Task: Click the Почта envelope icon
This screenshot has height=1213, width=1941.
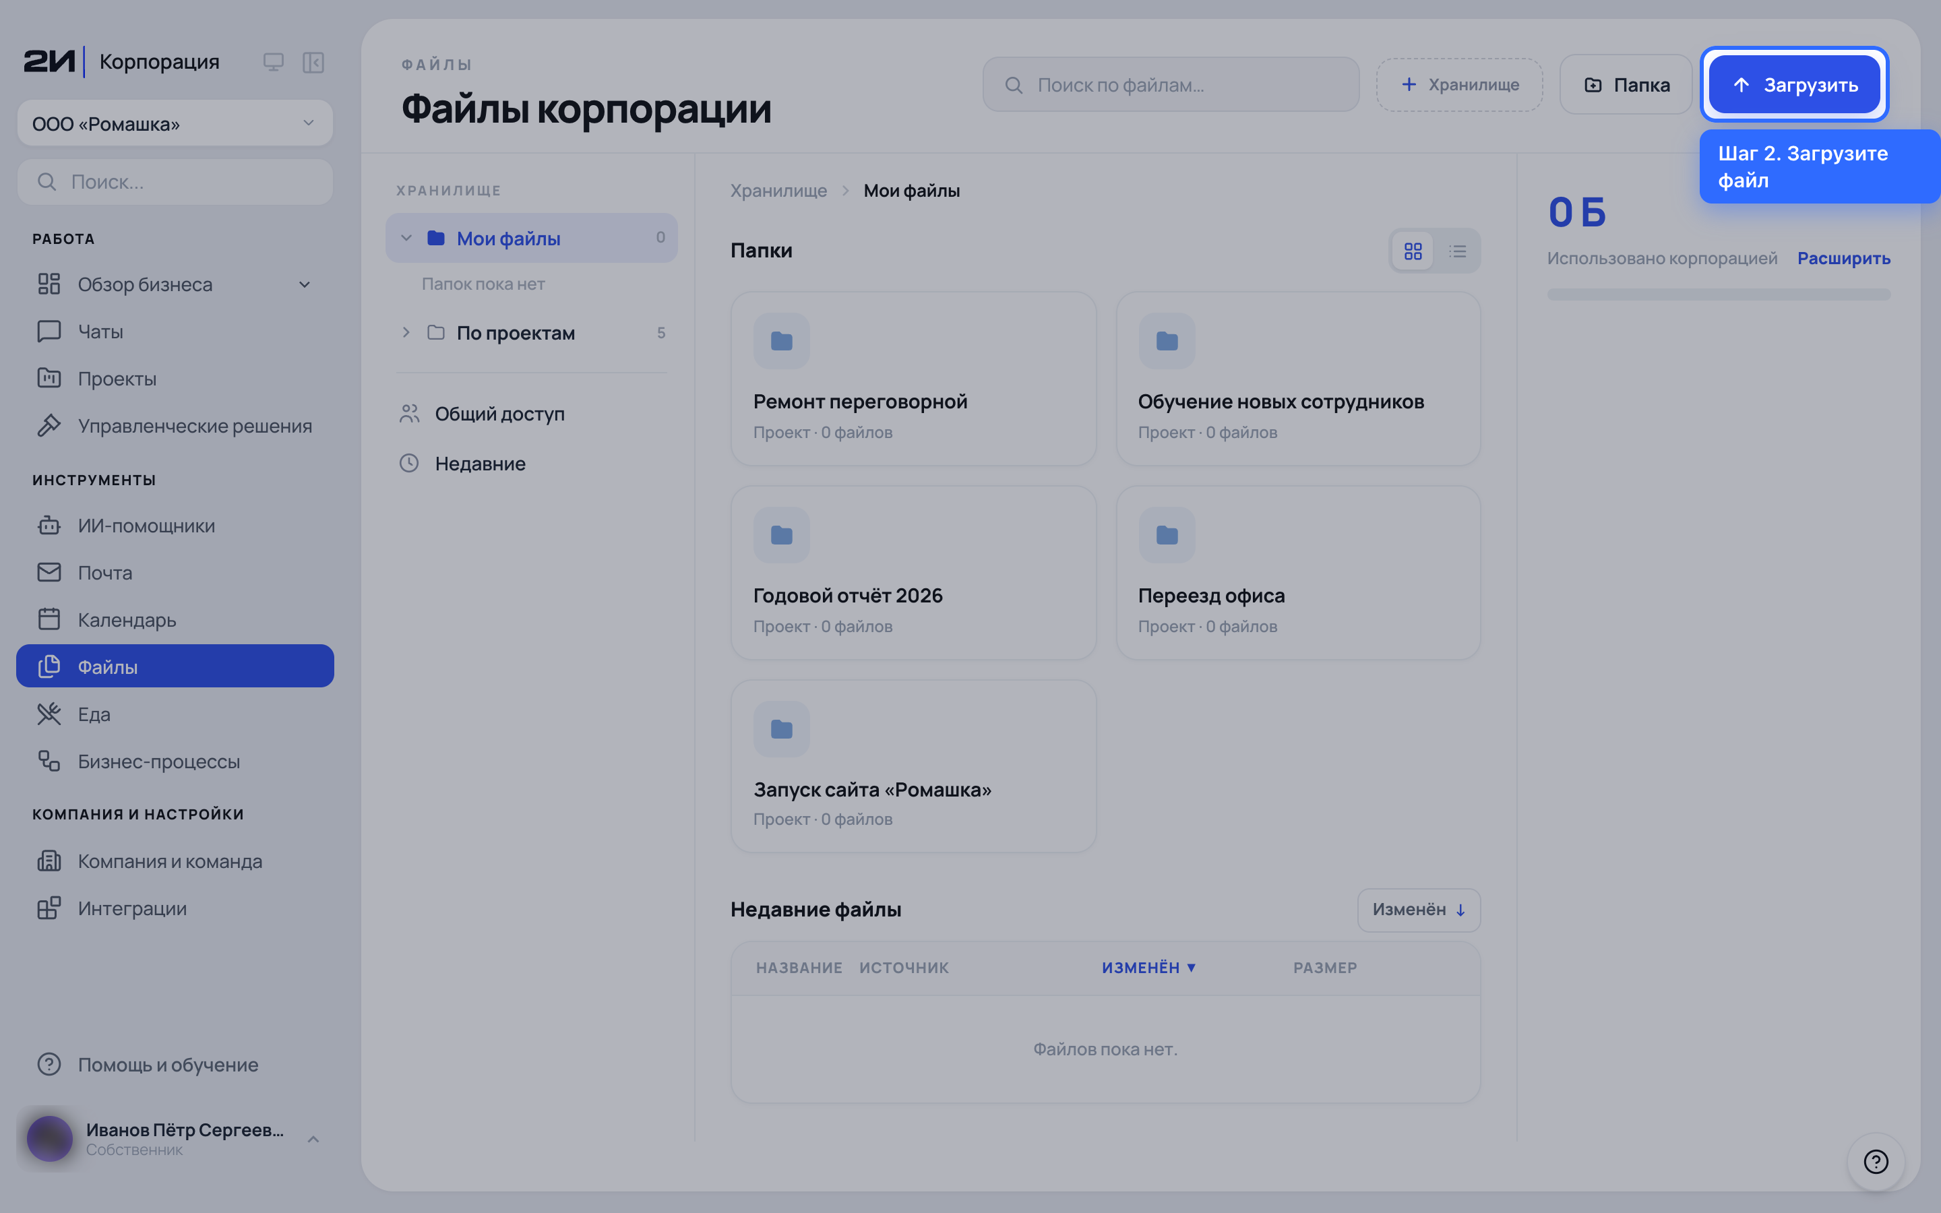Action: [x=49, y=572]
